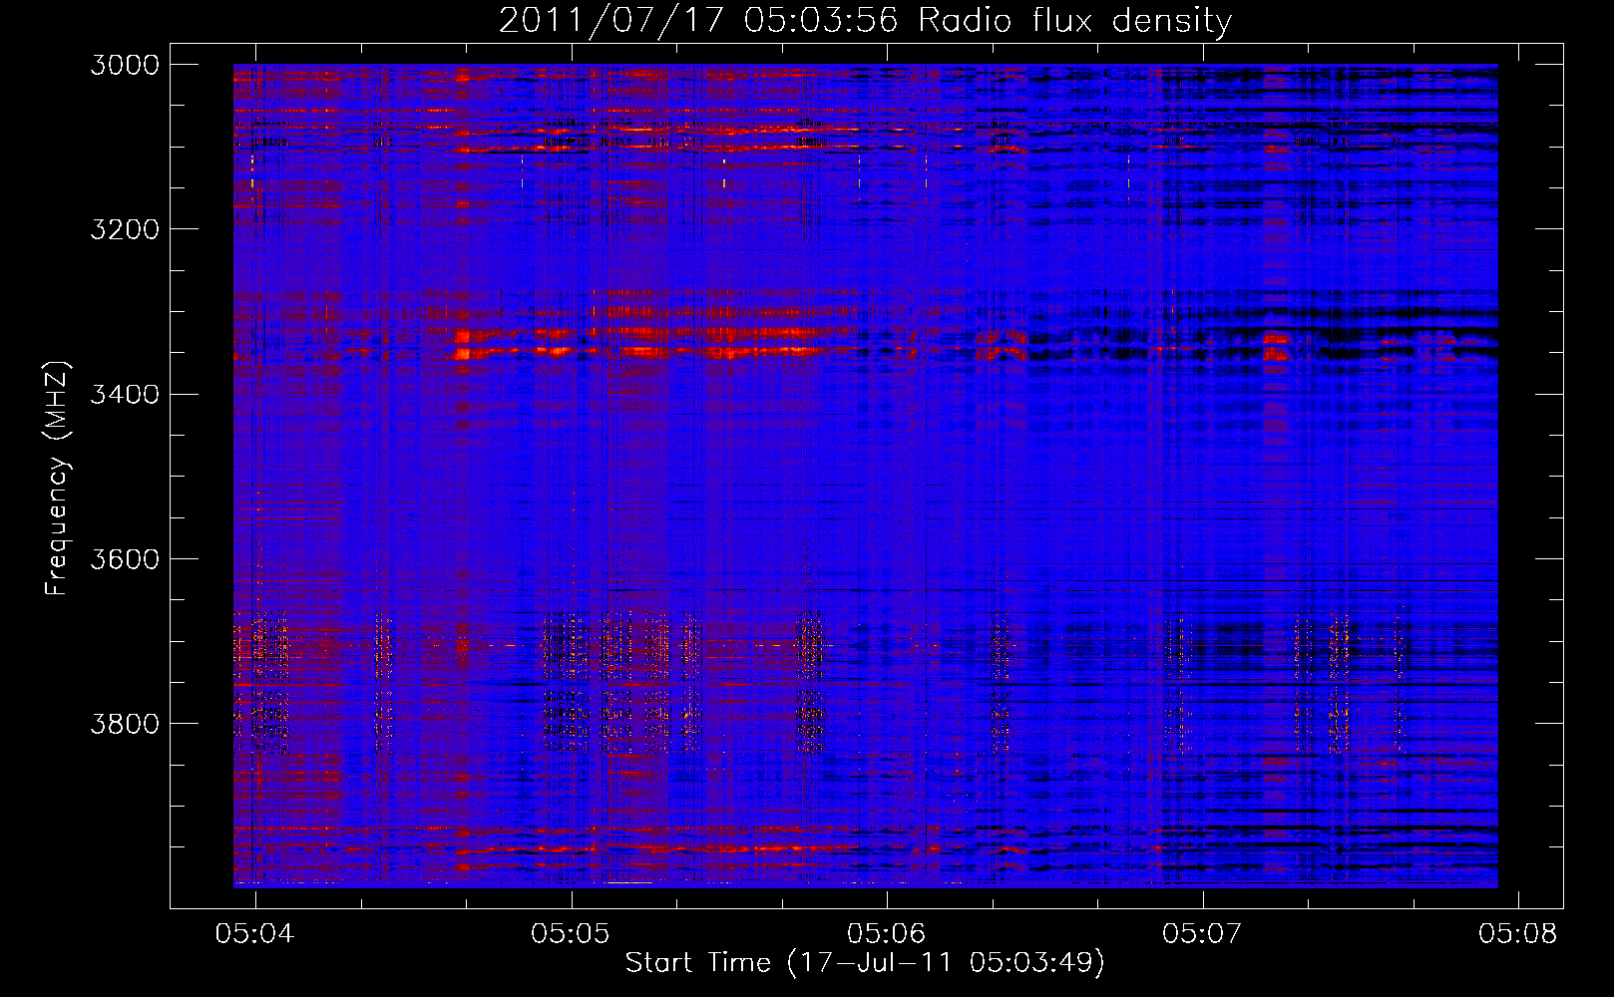This screenshot has width=1614, height=997.
Task: Click the 05:04 time tick label
Action: (255, 934)
